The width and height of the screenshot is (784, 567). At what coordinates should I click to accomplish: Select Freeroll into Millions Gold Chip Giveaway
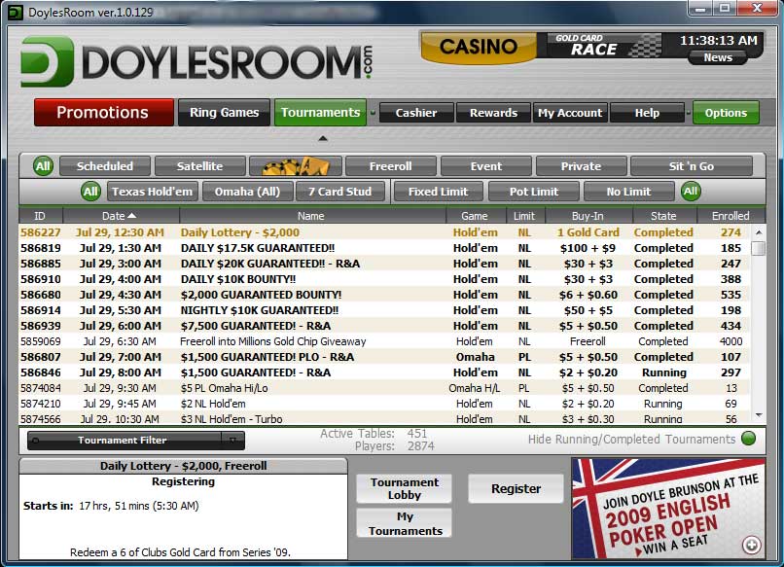click(x=384, y=341)
